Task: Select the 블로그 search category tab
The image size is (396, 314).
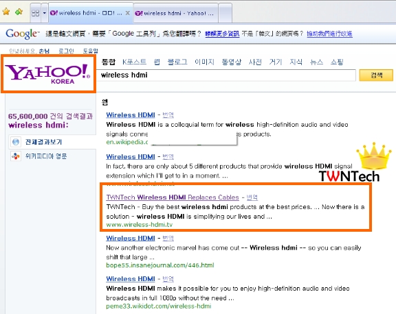Action: pyautogui.click(x=177, y=62)
